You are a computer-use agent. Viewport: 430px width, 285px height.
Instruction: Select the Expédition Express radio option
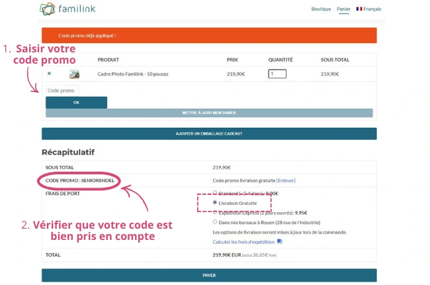pos(215,212)
